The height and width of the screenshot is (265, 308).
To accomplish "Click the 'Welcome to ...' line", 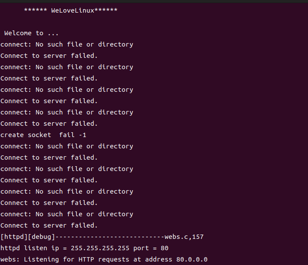I will [31, 33].
